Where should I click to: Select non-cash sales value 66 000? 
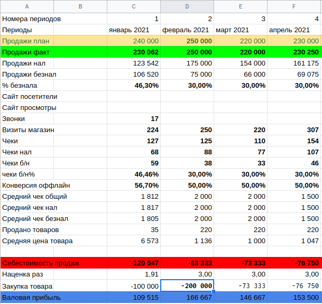(241, 74)
